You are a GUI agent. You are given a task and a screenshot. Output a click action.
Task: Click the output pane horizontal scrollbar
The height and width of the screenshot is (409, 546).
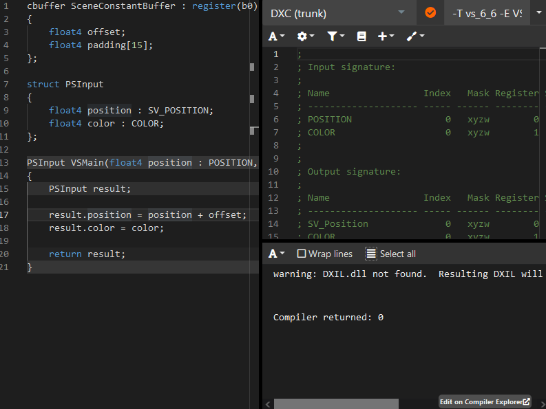[x=336, y=404]
